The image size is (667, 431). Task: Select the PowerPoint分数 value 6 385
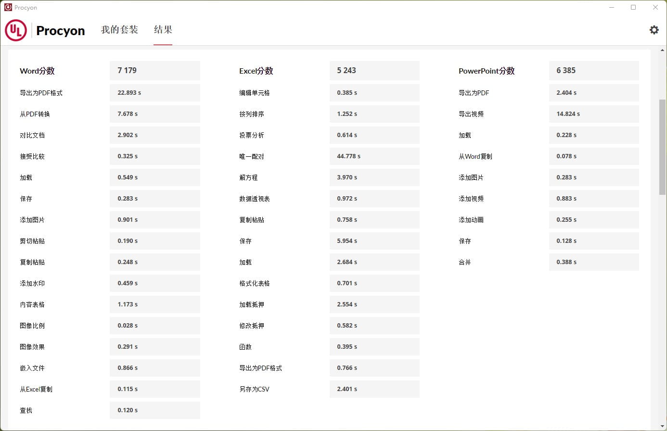point(594,71)
